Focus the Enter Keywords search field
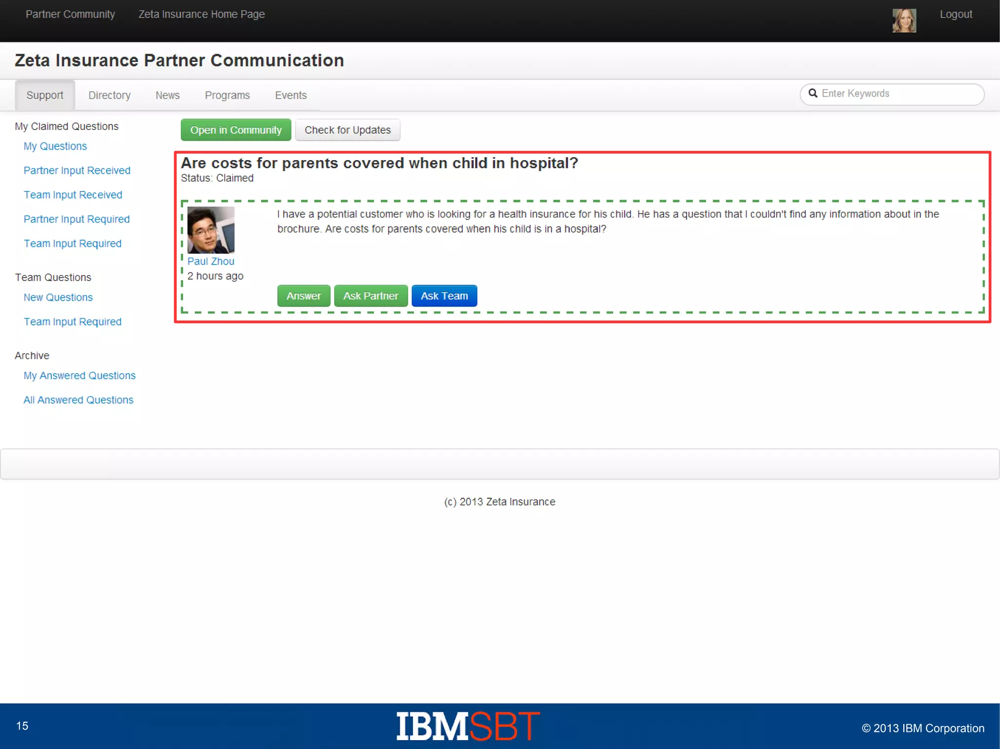Screen dimensions: 1000x749 pos(892,94)
